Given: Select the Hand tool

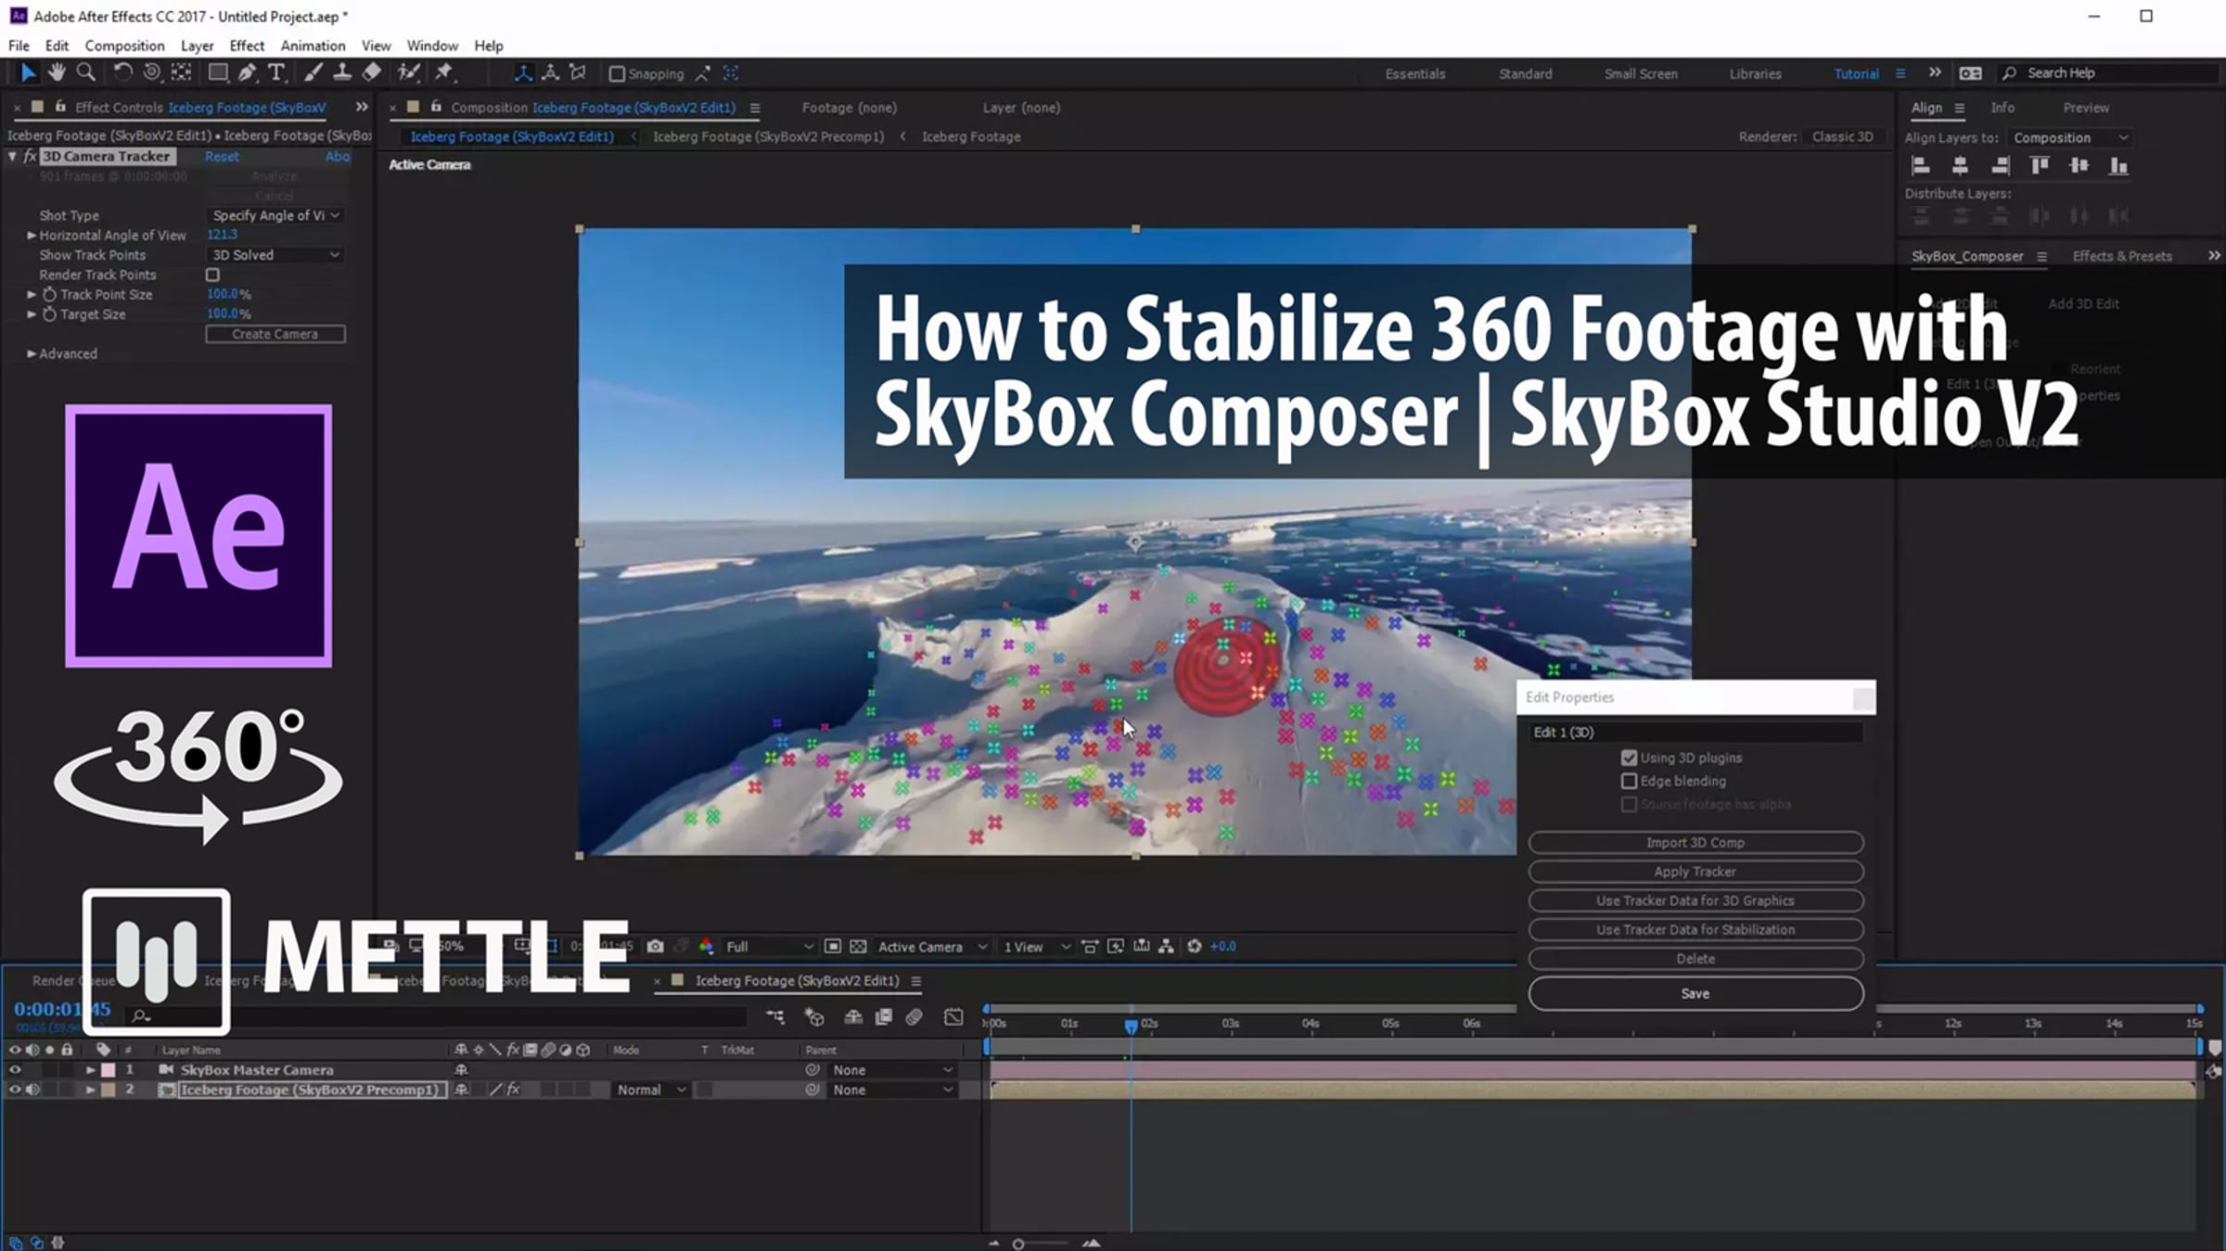Looking at the screenshot, I should 57,72.
